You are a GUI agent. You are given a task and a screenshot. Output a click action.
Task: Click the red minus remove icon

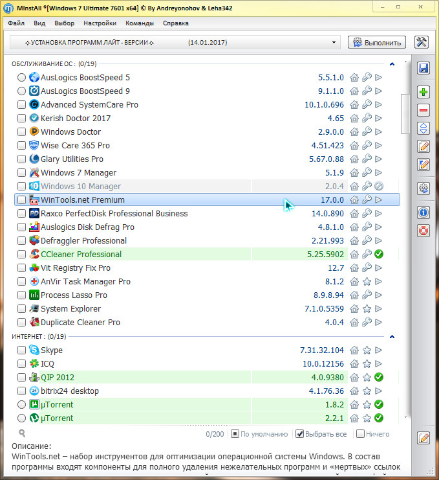(423, 110)
